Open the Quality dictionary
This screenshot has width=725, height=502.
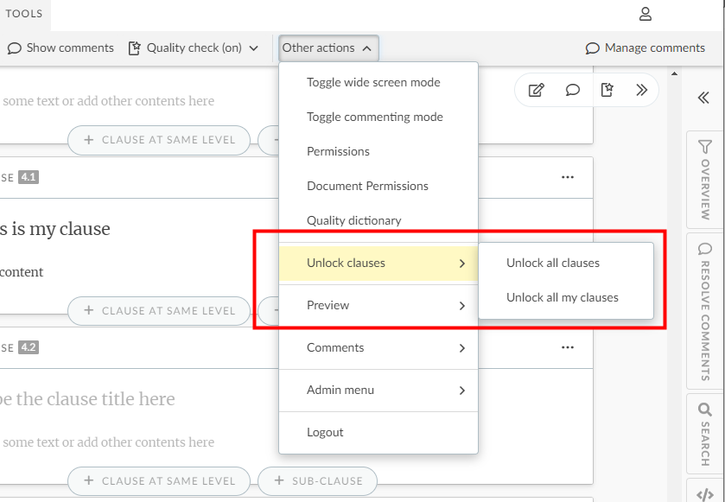tap(378, 221)
